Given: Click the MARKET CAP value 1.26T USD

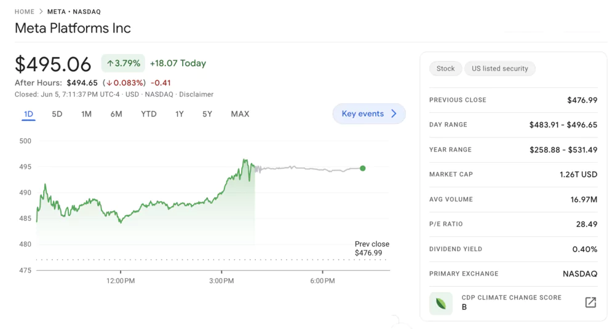Looking at the screenshot, I should (579, 174).
